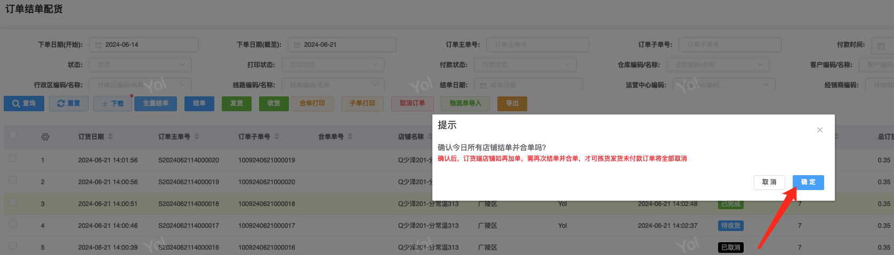
Task: Confirm the prompt with 确定 button
Action: (x=808, y=182)
